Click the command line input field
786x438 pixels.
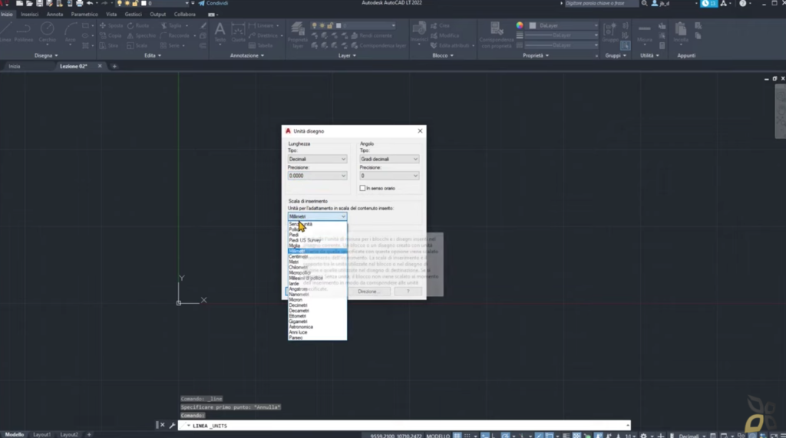point(404,426)
